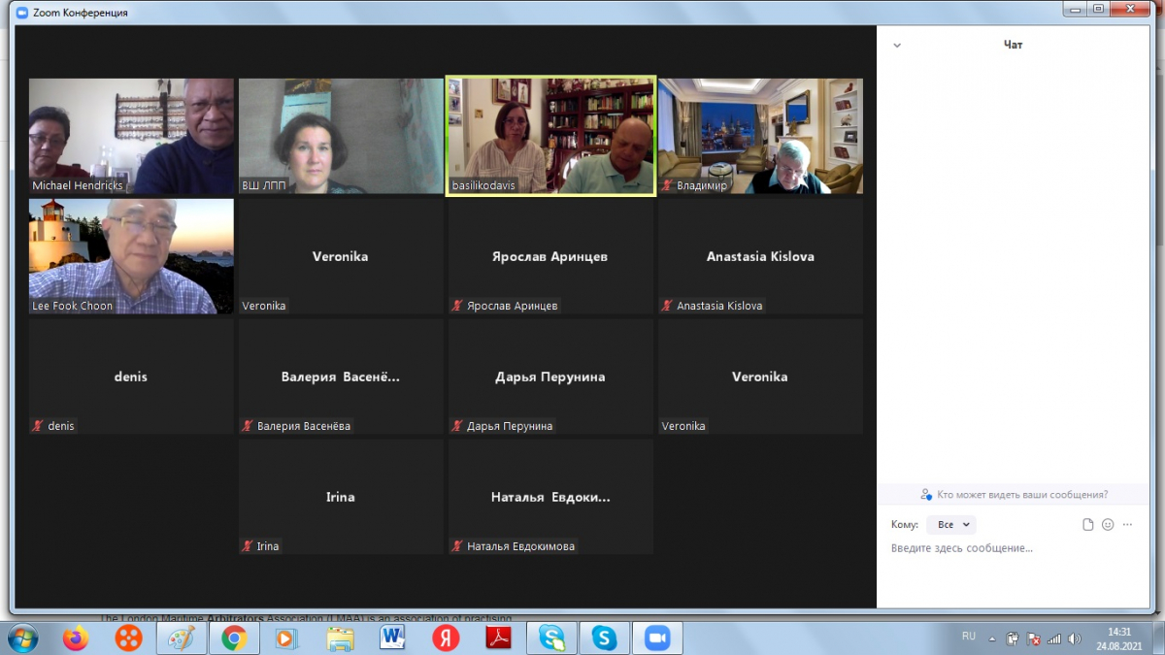
Task: Open the emoji picker in chat
Action: [x=1108, y=525]
